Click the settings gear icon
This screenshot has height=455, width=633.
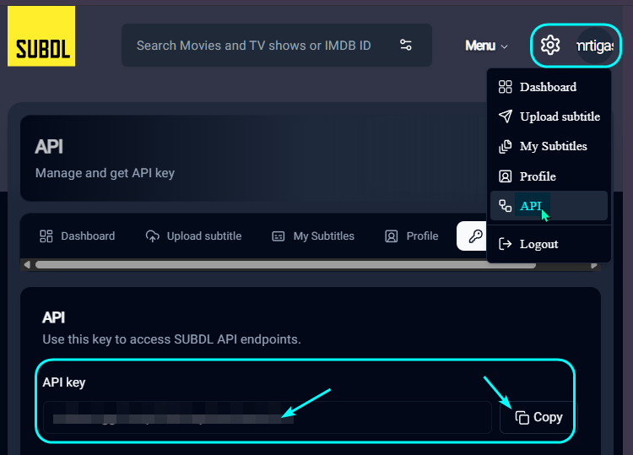click(550, 46)
